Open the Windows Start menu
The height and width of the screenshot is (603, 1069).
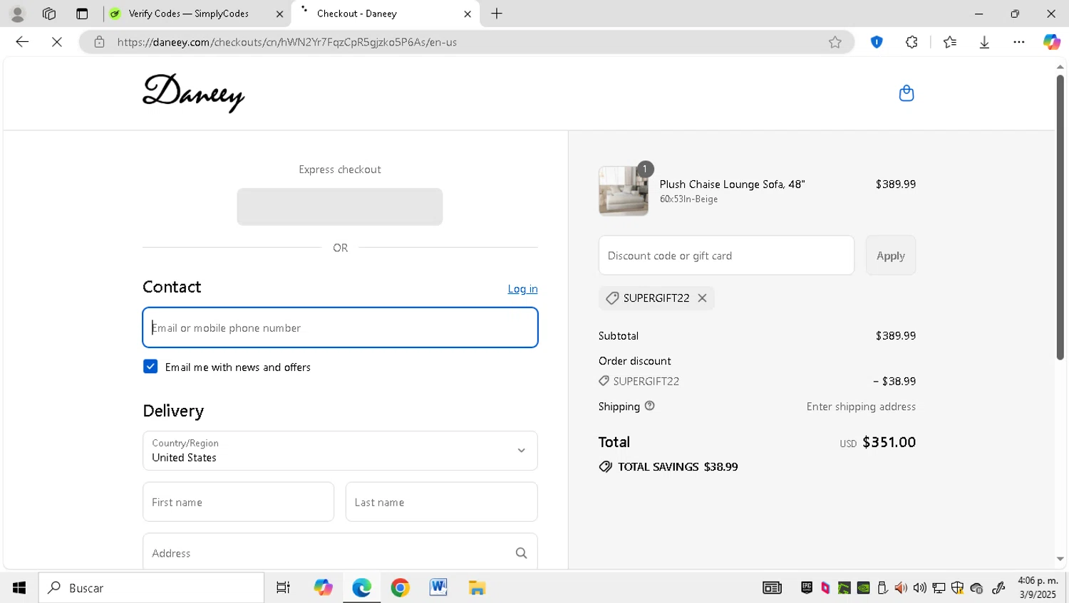(x=19, y=588)
